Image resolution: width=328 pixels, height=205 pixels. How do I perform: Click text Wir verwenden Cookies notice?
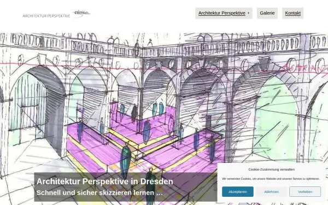click(271, 179)
